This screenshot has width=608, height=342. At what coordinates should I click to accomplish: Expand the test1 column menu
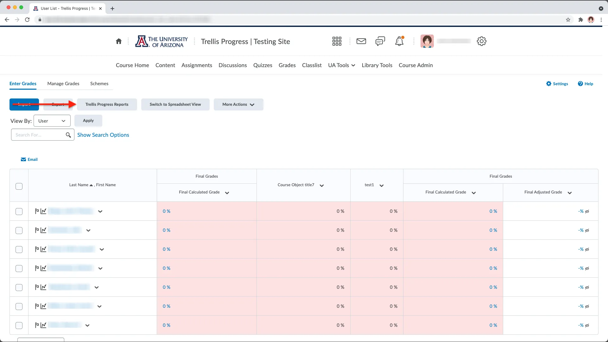[x=382, y=186]
